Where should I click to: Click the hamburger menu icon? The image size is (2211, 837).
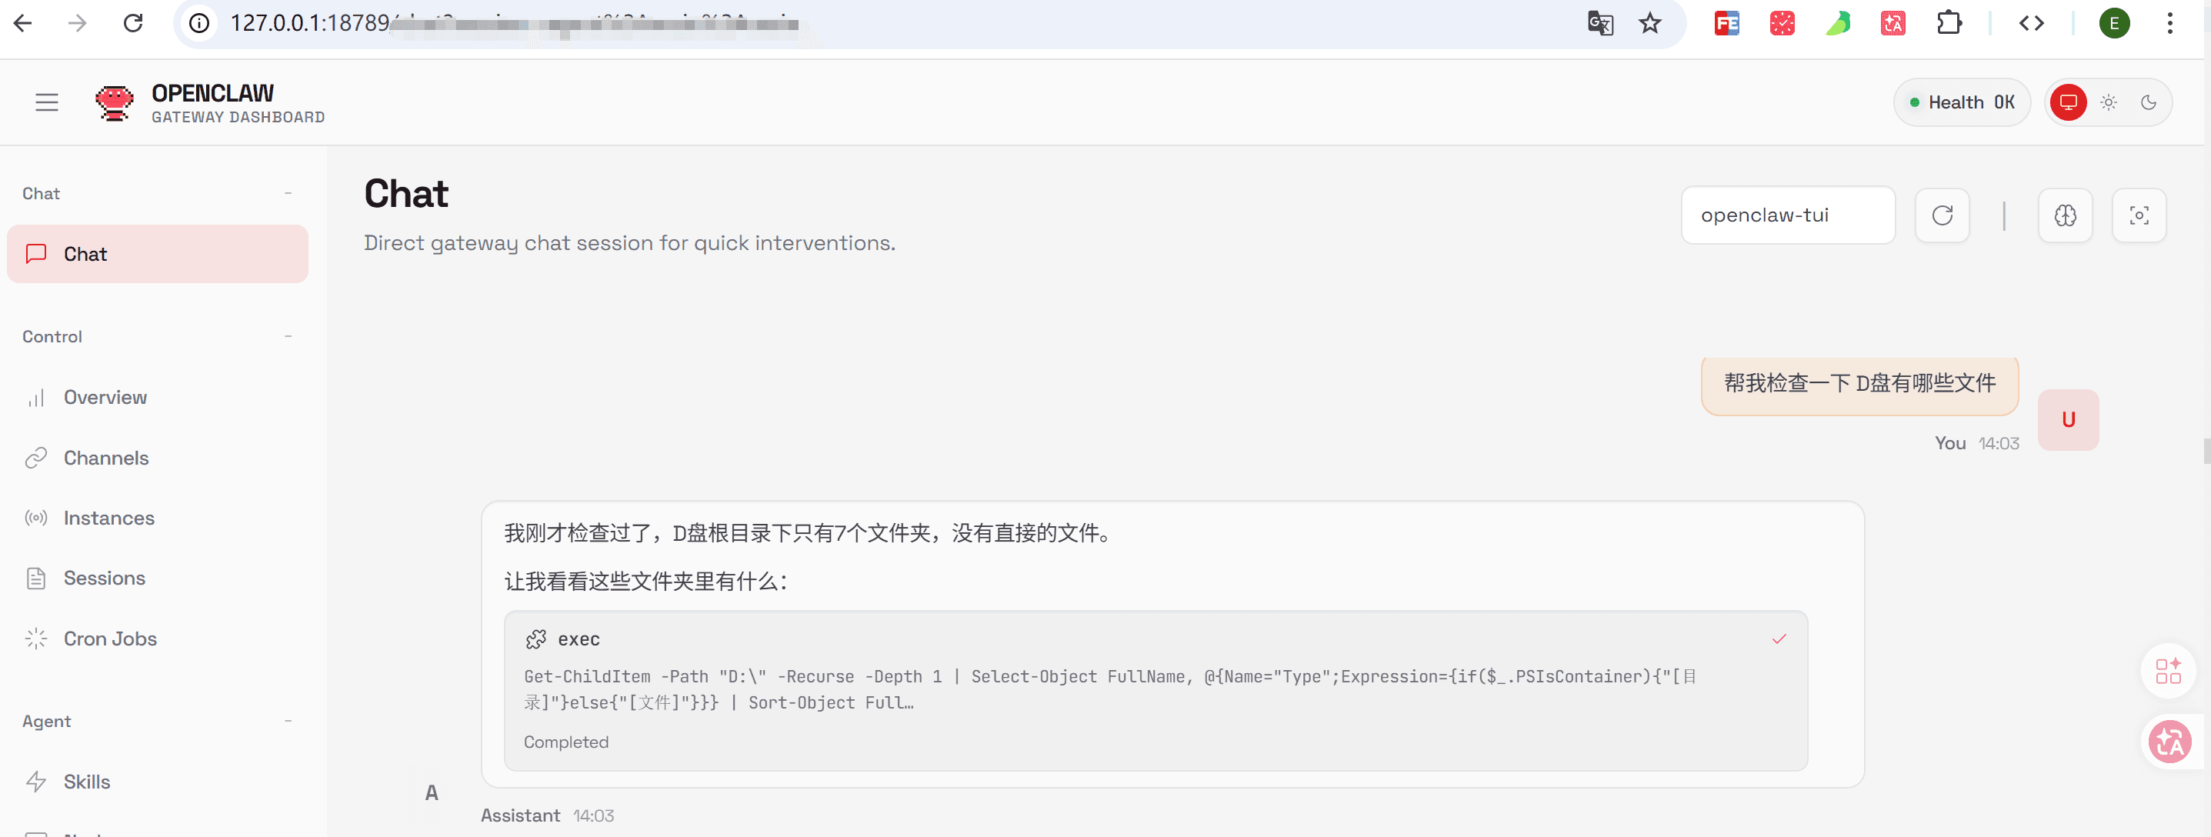tap(46, 102)
